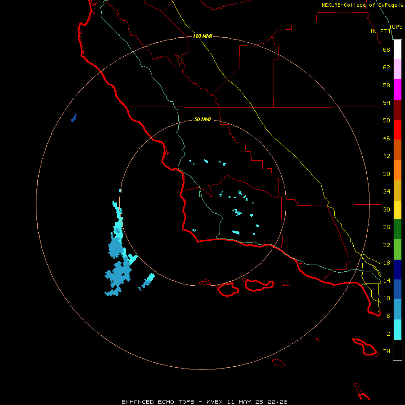Click the '100 NMI' range ring label
This screenshot has width=405, height=405.
[202, 36]
